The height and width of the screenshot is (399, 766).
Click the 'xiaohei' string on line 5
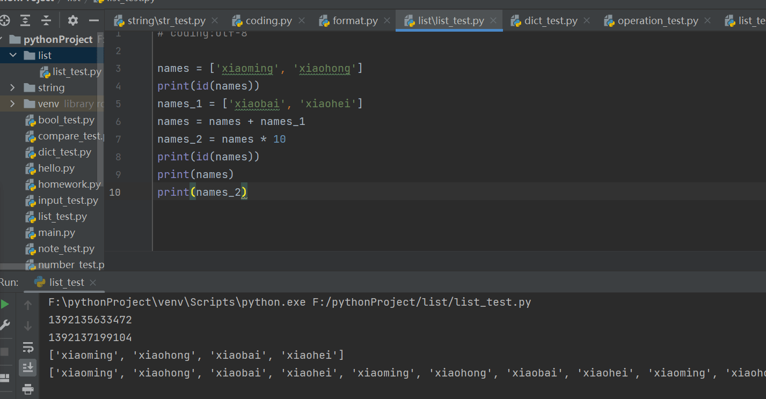pos(328,104)
